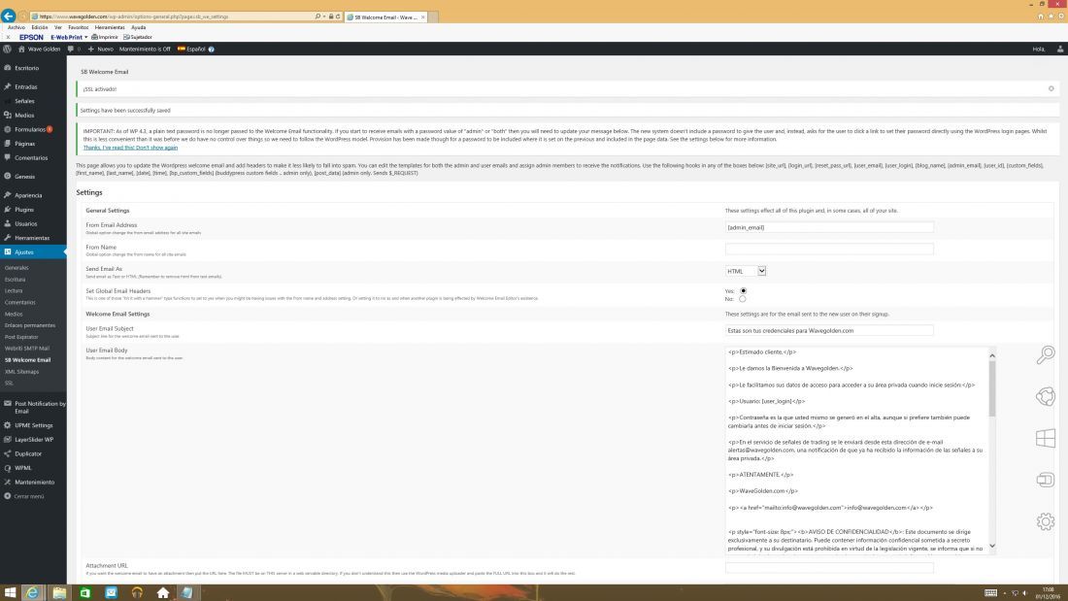This screenshot has width=1068, height=601.
Task: Open the Ayuda menu
Action: click(x=138, y=27)
